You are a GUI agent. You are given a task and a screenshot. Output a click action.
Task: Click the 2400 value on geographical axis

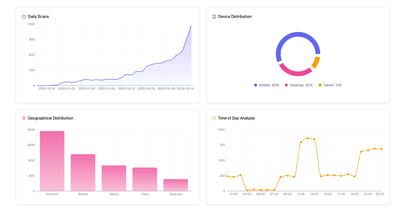click(x=31, y=145)
